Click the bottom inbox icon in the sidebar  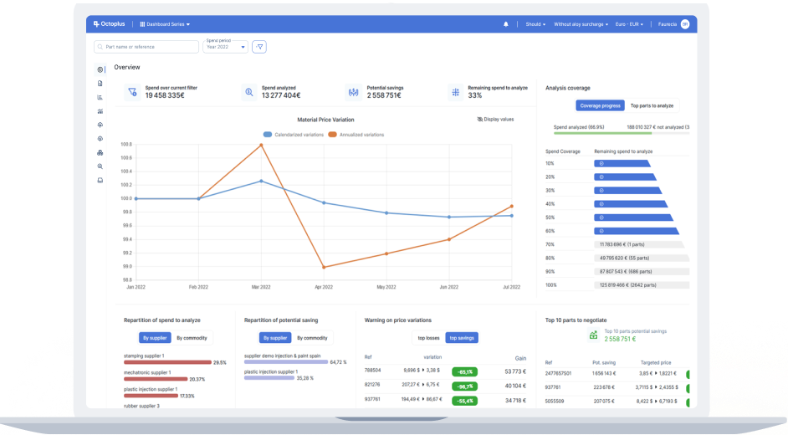coord(100,180)
